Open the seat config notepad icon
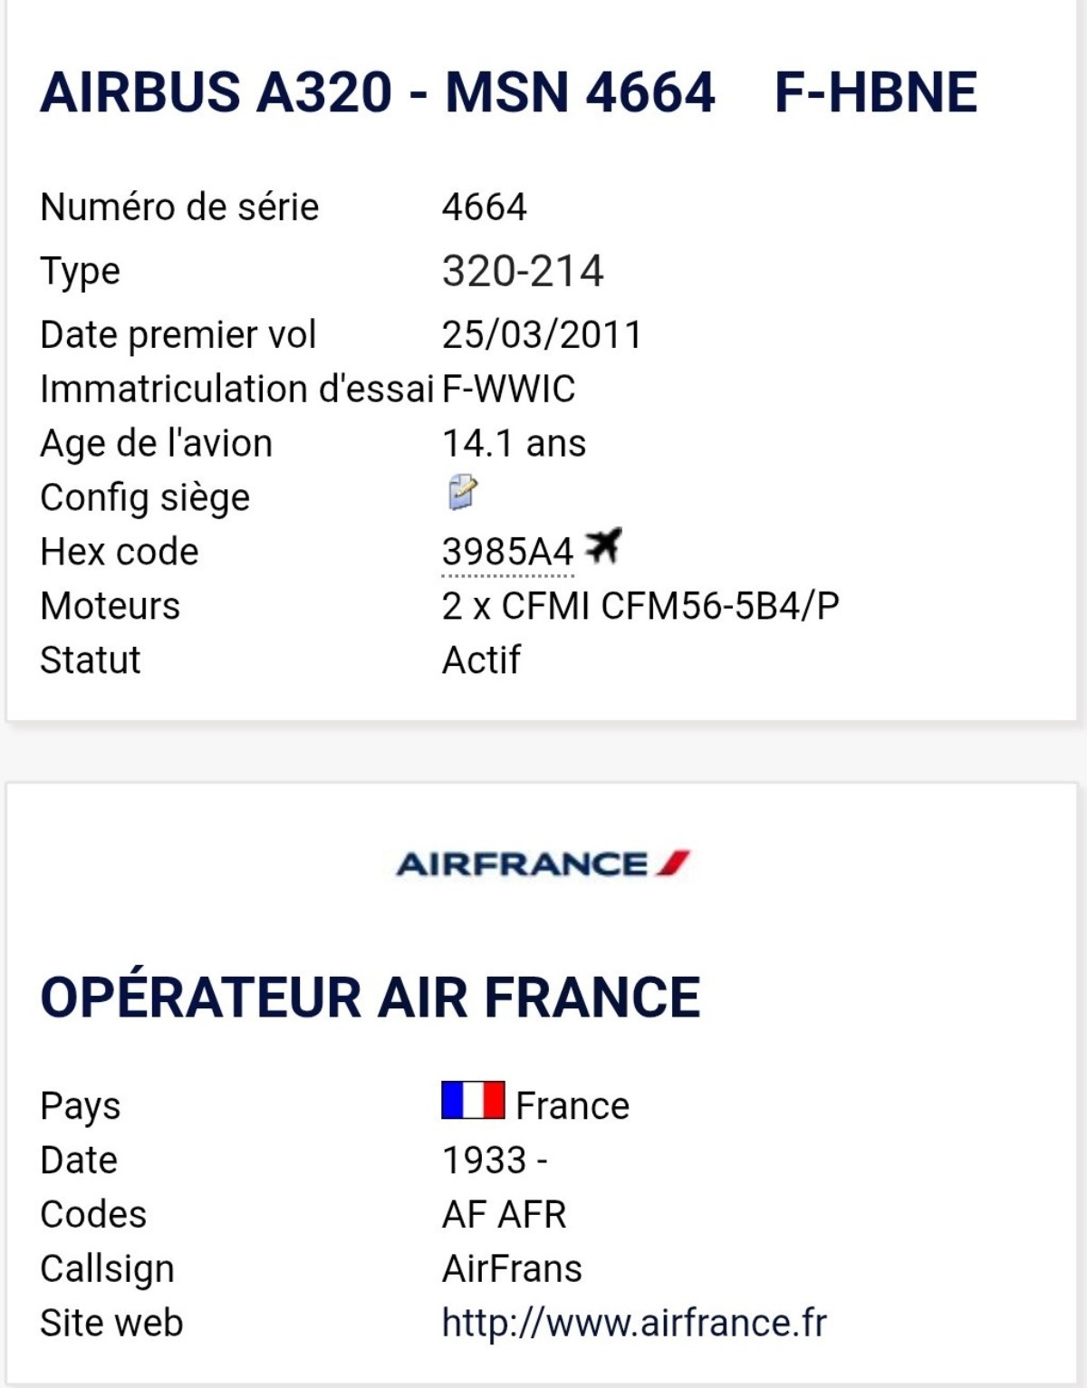Viewport: 1087px width, 1388px height. (463, 492)
